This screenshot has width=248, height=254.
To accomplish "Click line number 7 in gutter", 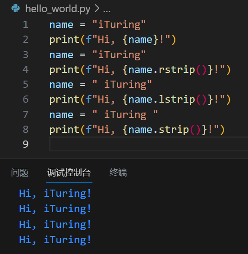I will point(26,114).
